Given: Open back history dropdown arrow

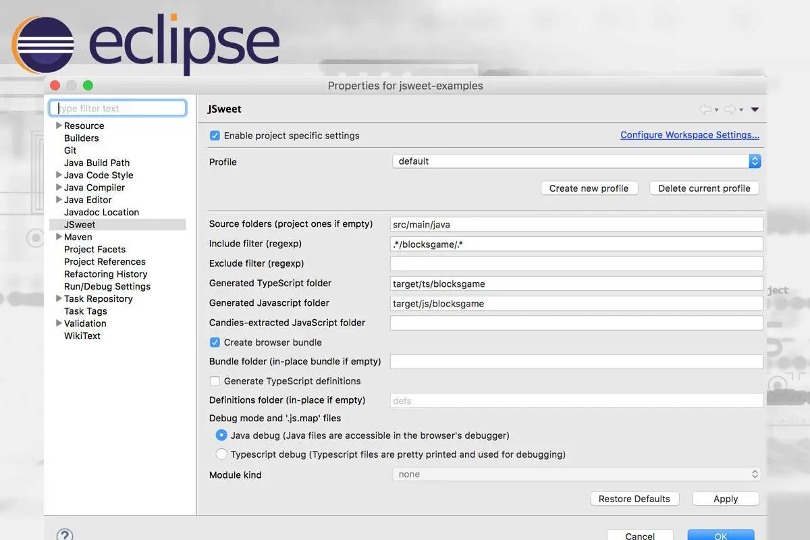Looking at the screenshot, I should [x=716, y=110].
